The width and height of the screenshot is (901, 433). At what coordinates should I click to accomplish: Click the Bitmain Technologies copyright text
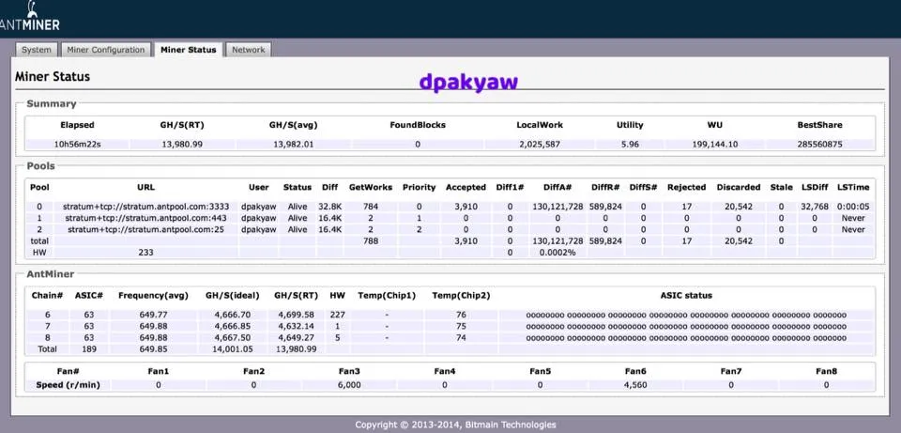click(456, 425)
